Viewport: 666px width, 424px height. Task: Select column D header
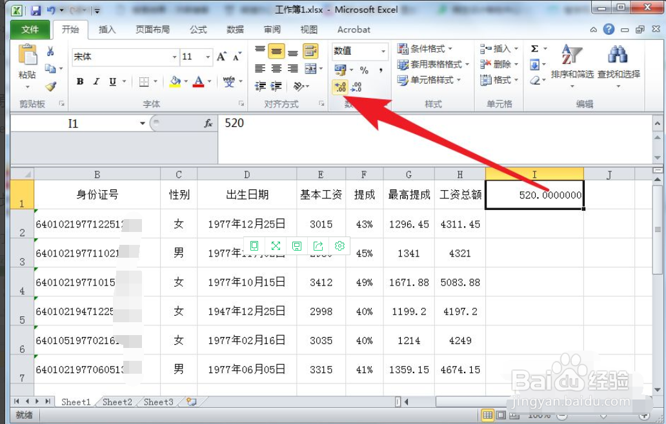pyautogui.click(x=247, y=174)
